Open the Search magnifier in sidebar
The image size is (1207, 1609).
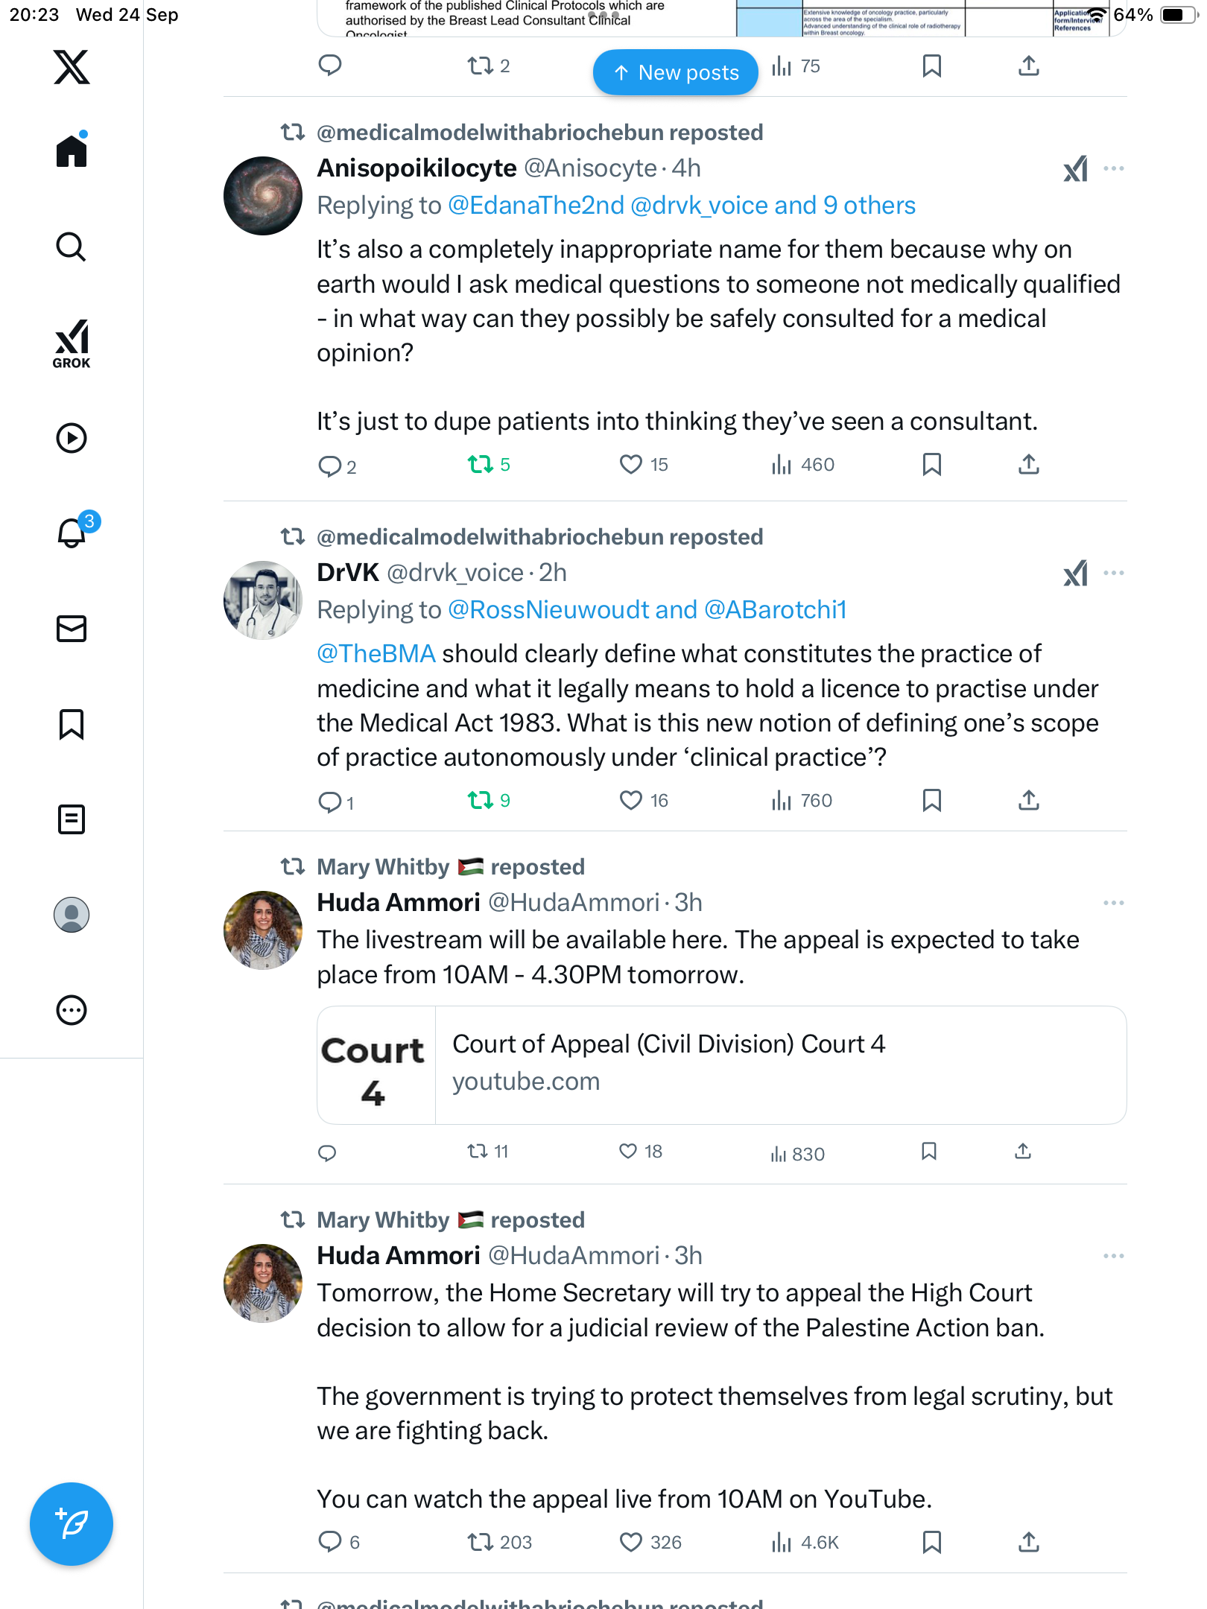(72, 247)
